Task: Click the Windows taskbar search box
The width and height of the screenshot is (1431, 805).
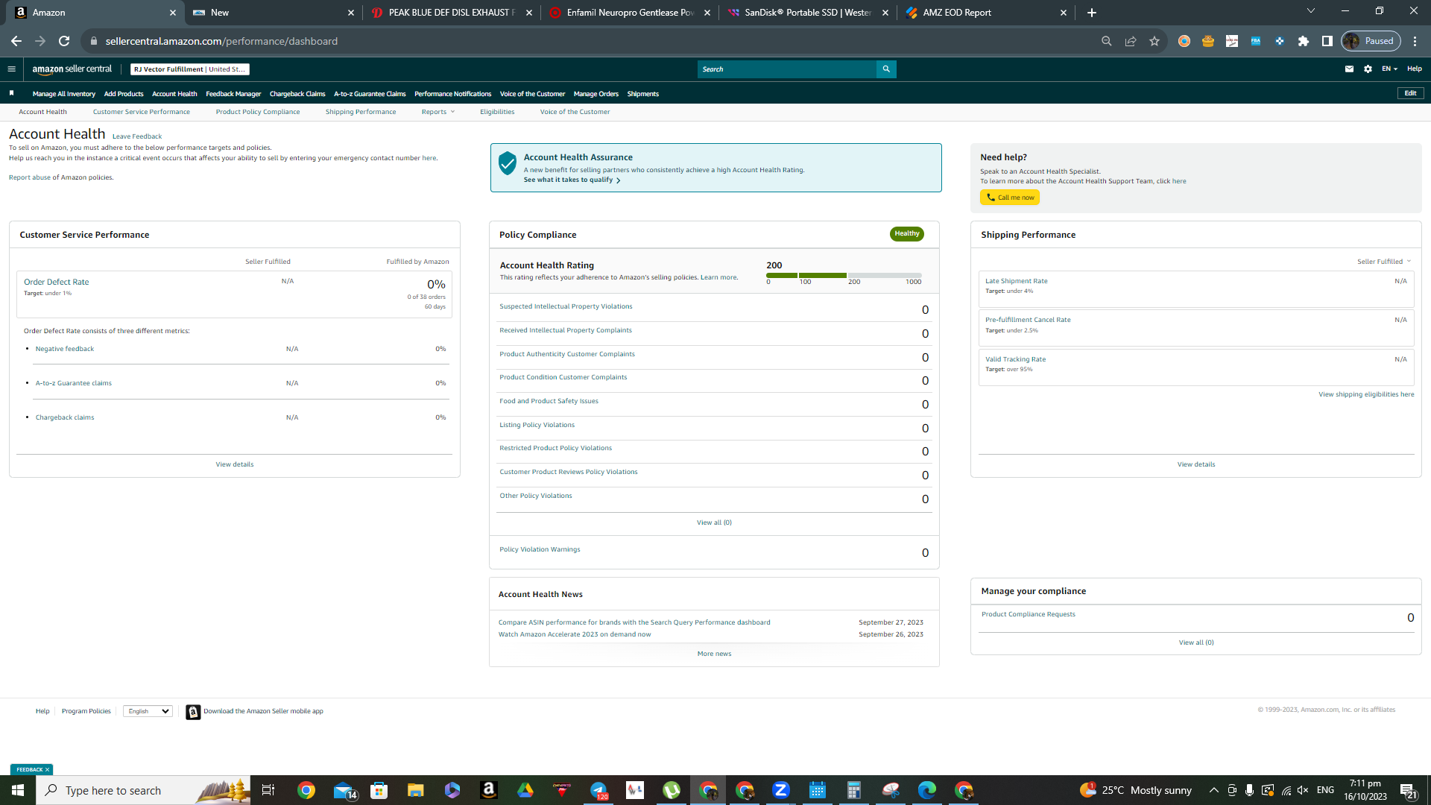Action: (143, 790)
